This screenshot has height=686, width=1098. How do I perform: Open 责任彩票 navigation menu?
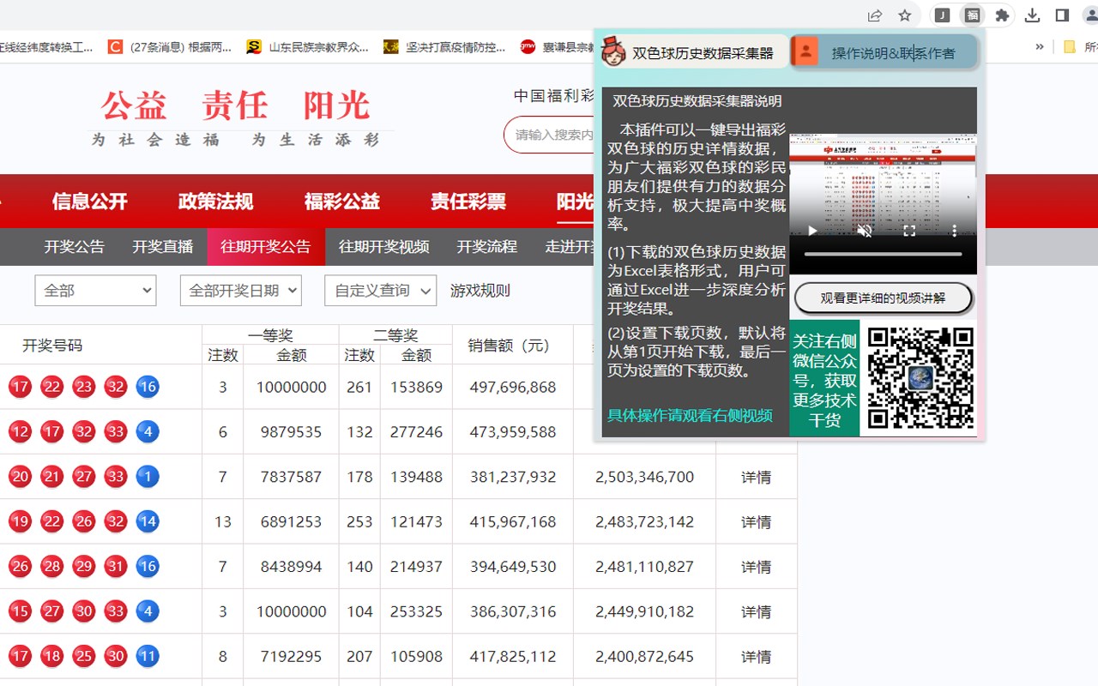[x=468, y=202]
